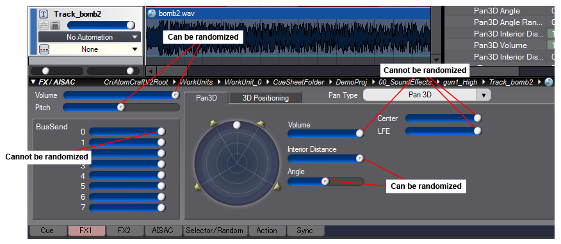
Task: Click the bottom-right speaker icon on the Pan3D circle
Action: [277, 186]
